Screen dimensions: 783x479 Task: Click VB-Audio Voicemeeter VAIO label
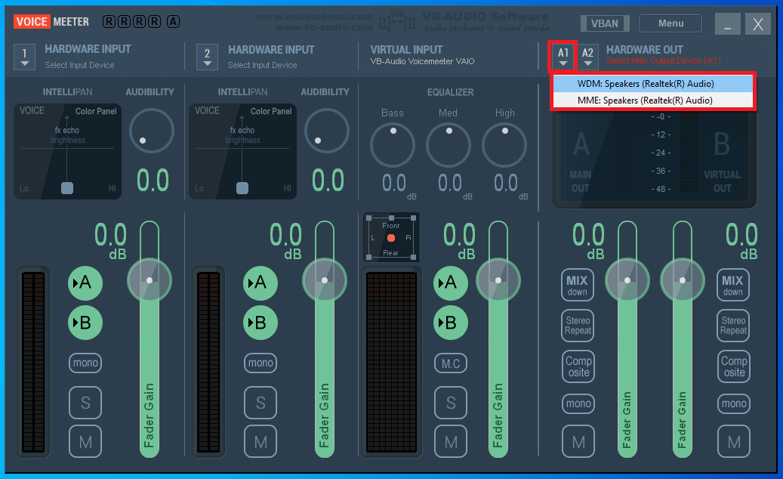tap(422, 61)
